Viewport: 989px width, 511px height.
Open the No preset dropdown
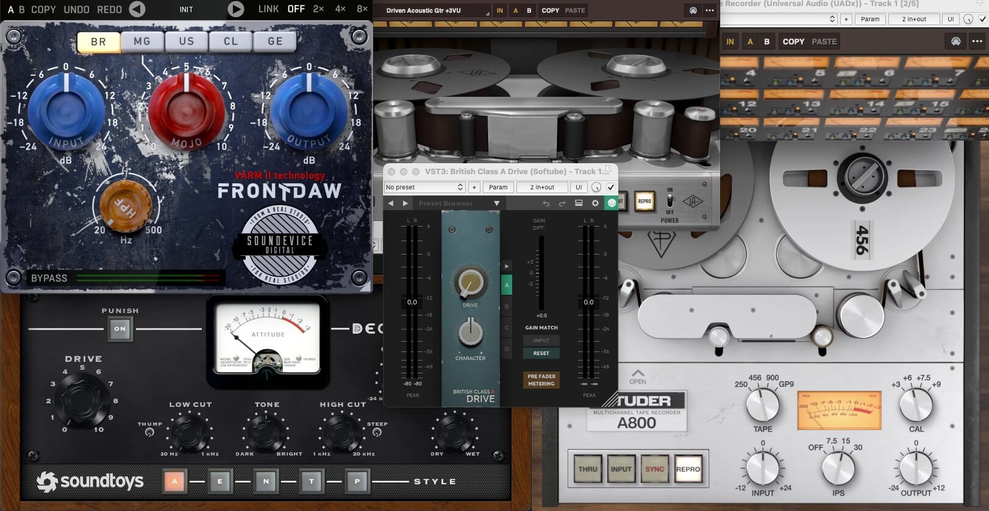(424, 187)
